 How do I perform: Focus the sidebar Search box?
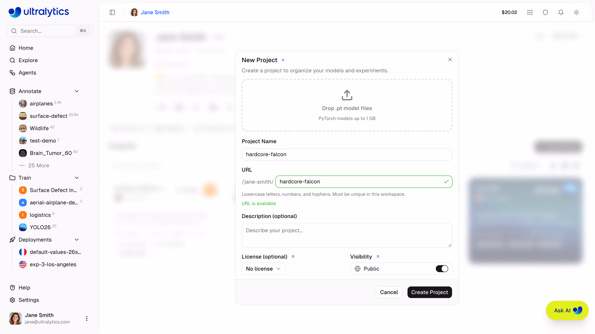(50, 31)
